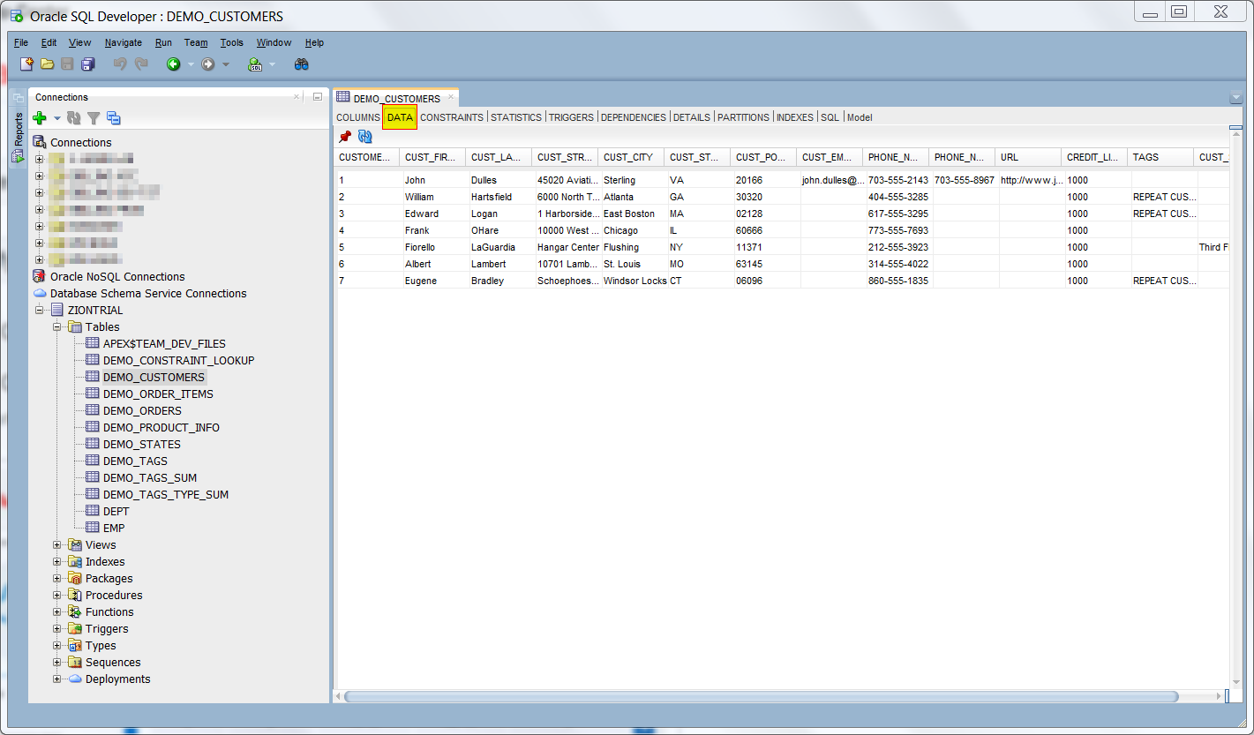Close the Connections panel with its X
This screenshot has width=1254, height=735.
[297, 97]
